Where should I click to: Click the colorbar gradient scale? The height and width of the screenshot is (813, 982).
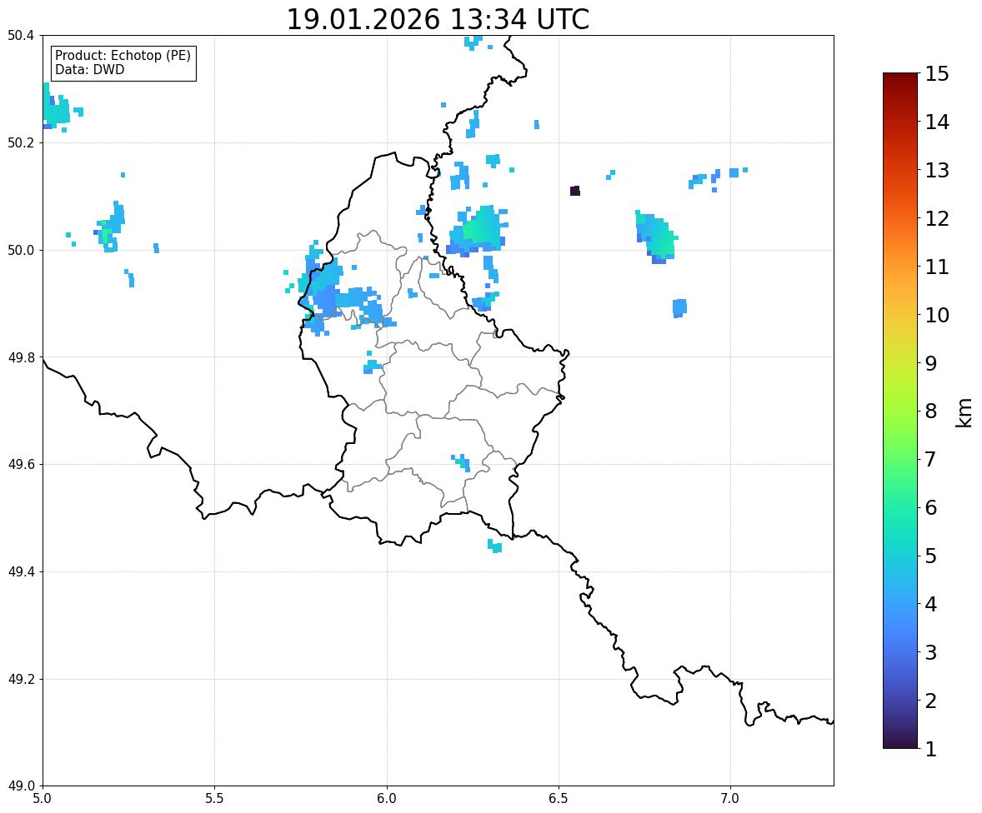click(900, 411)
